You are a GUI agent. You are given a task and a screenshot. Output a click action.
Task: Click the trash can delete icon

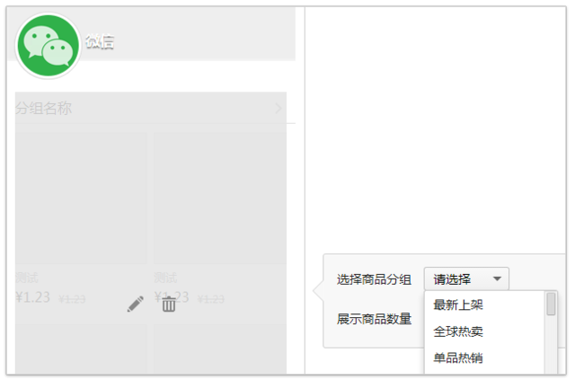point(169,304)
